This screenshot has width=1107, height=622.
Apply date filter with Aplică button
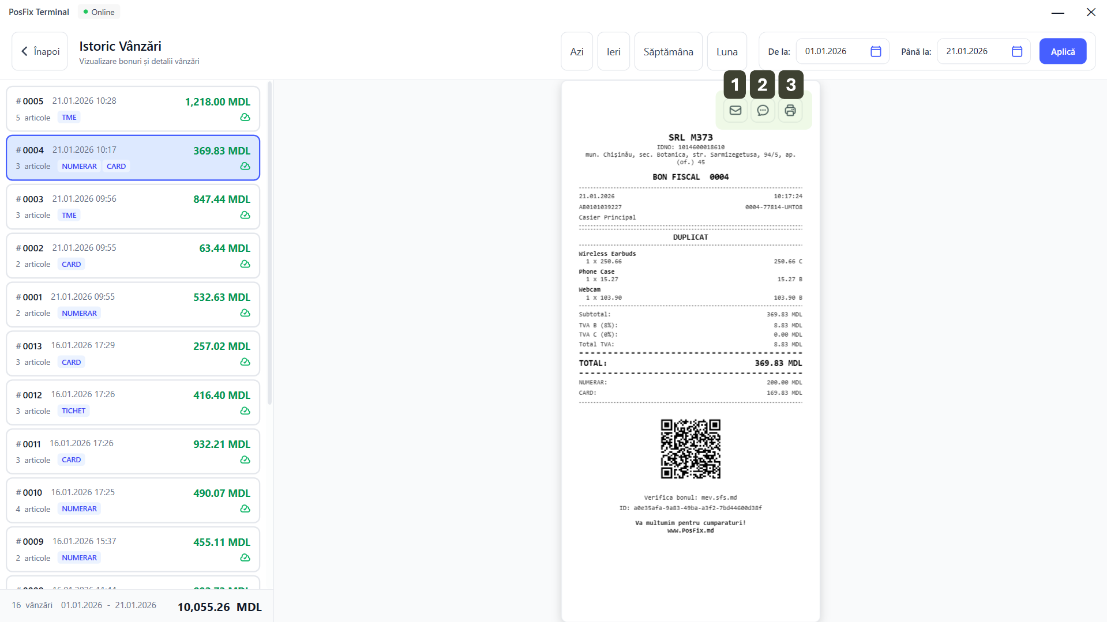click(1062, 51)
